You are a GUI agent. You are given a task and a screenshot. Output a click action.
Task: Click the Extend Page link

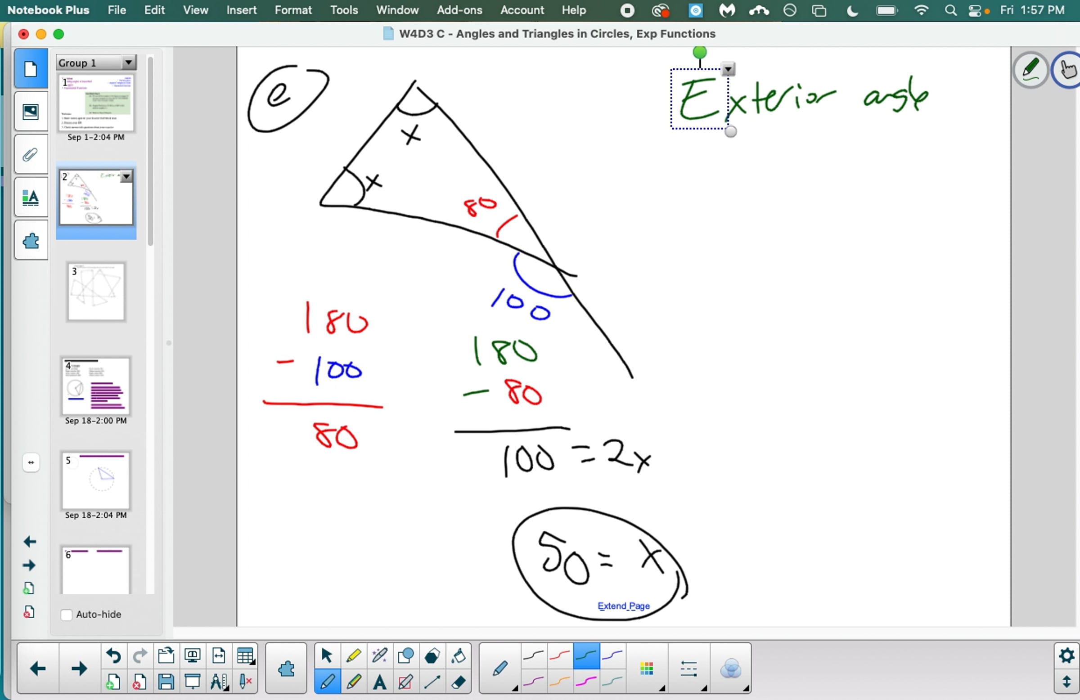pos(624,606)
